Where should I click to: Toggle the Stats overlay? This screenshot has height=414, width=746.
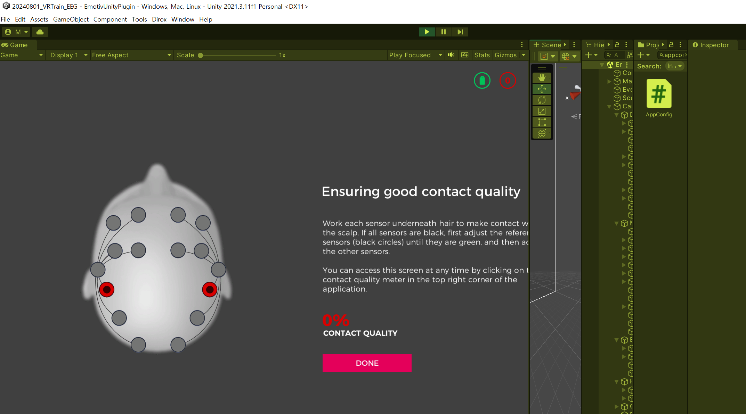pos(482,55)
